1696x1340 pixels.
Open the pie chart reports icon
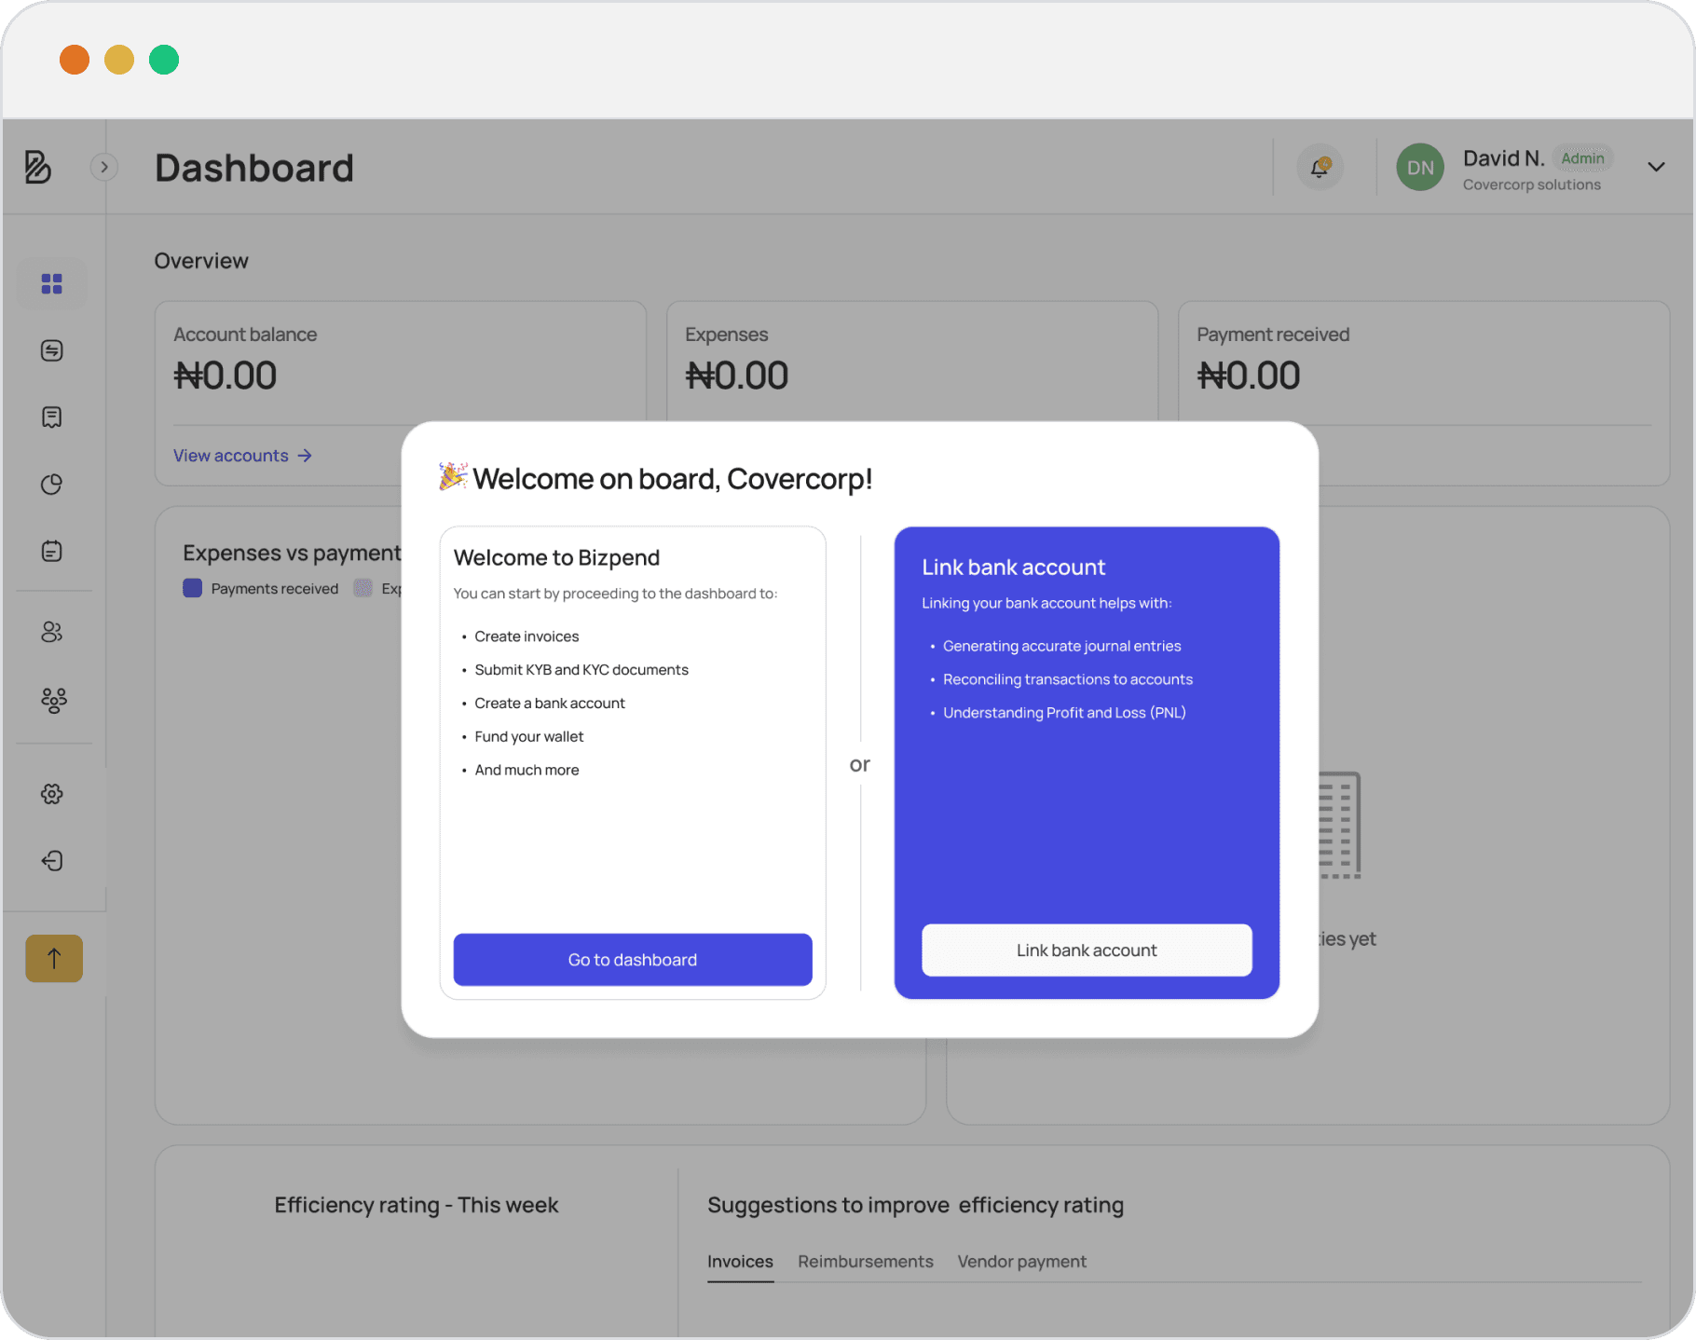pos(52,485)
